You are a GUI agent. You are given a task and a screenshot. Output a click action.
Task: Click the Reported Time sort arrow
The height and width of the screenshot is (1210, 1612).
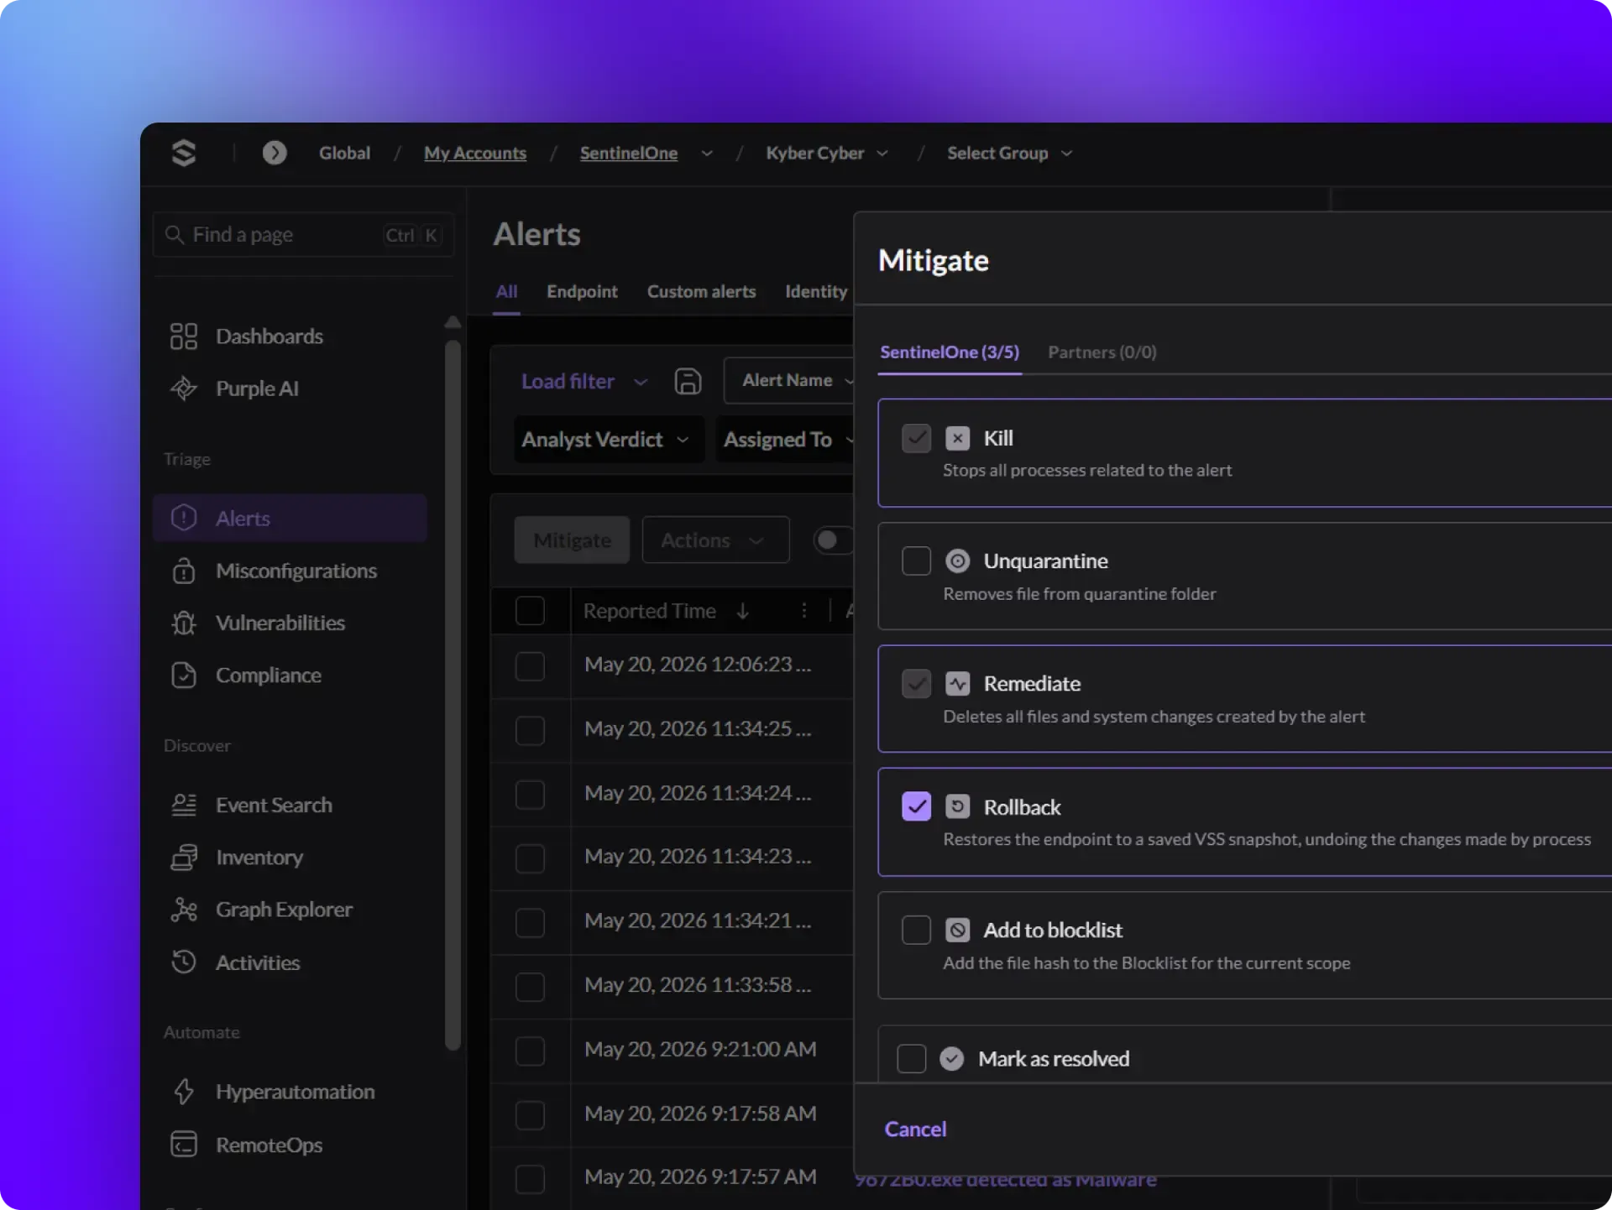742,611
